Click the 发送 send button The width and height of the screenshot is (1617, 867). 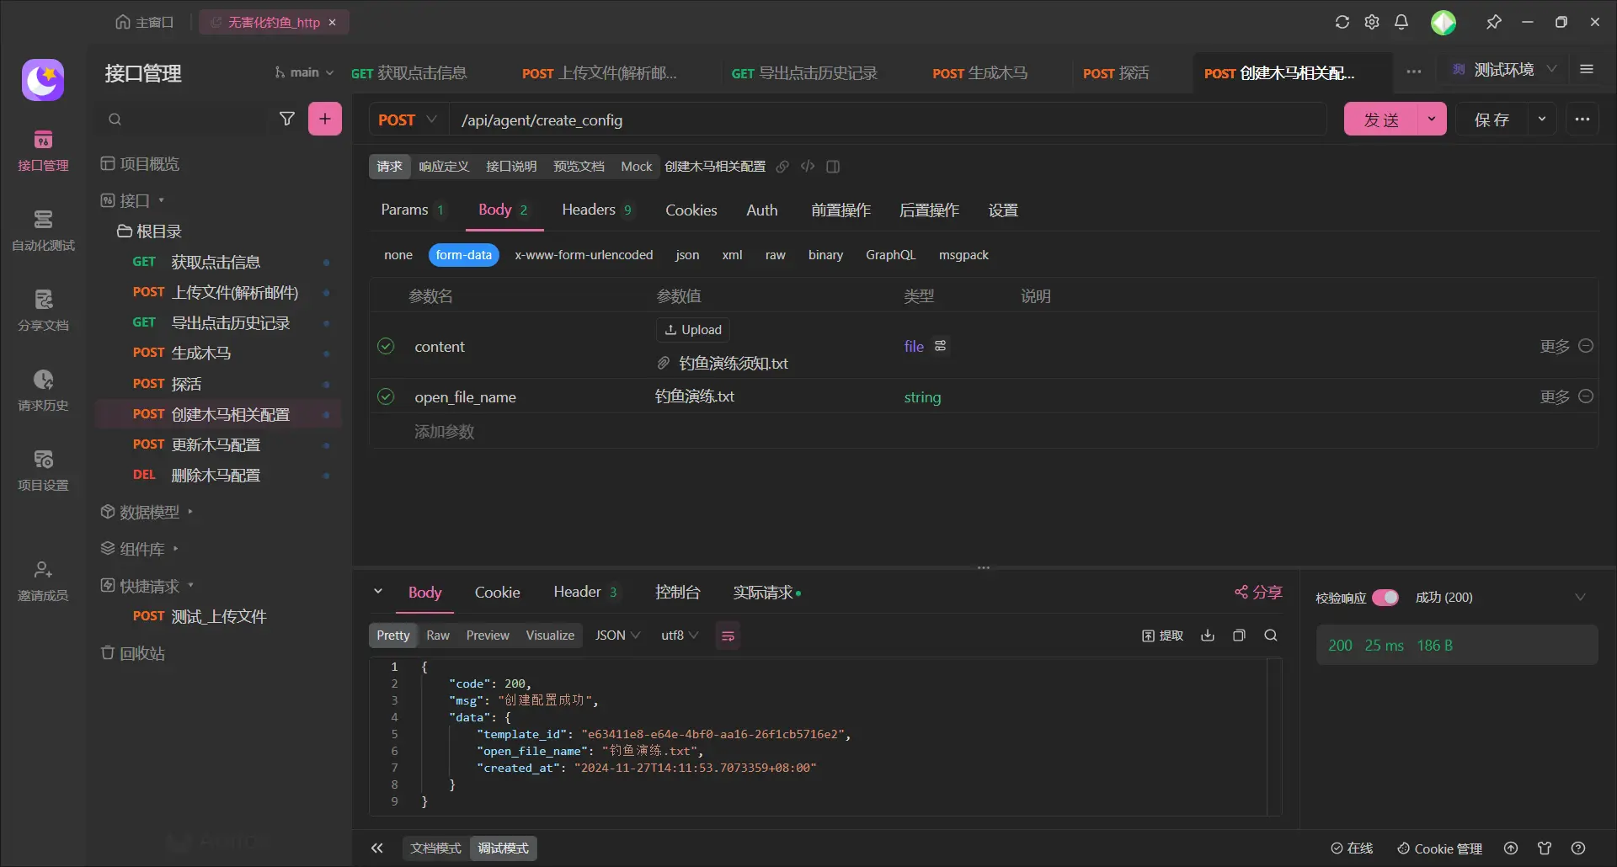pyautogui.click(x=1381, y=120)
